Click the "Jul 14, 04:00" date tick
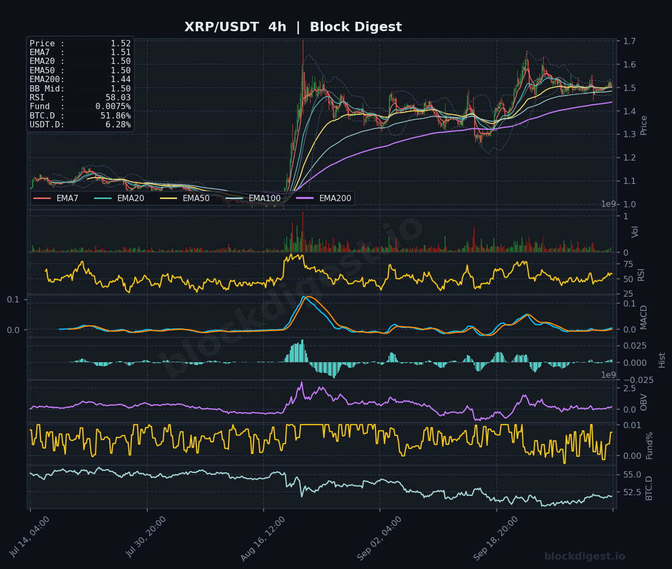Viewport: 672px width, 569px height. tap(30, 538)
